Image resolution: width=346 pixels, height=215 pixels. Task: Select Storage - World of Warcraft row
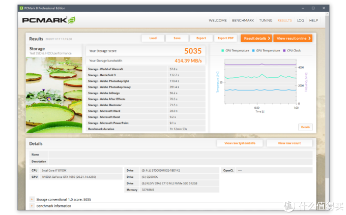click(146, 69)
